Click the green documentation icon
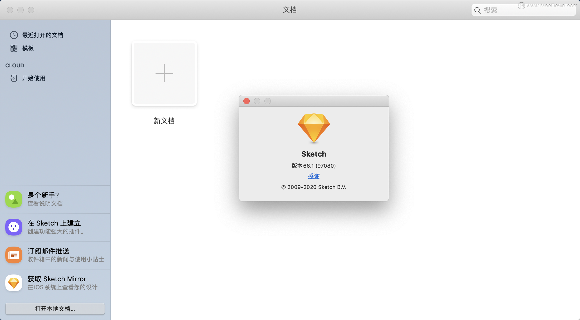Image resolution: width=580 pixels, height=320 pixels. coord(14,199)
